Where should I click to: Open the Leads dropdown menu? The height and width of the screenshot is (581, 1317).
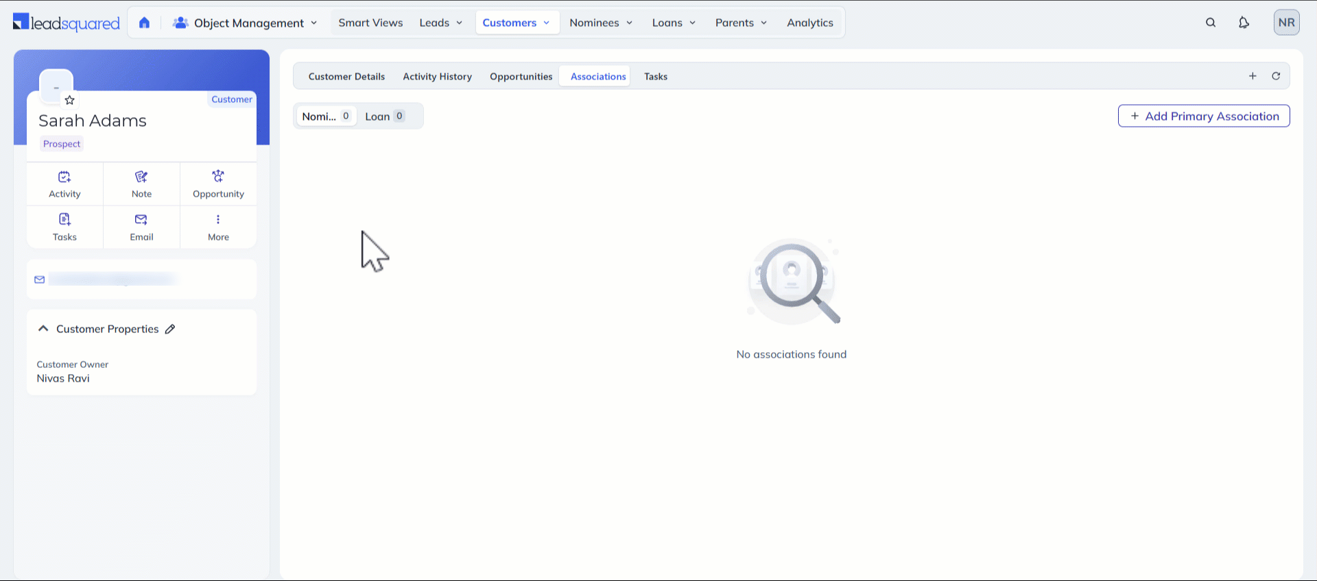click(440, 23)
